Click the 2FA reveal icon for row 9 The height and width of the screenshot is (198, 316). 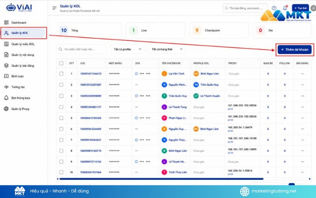(x=136, y=162)
